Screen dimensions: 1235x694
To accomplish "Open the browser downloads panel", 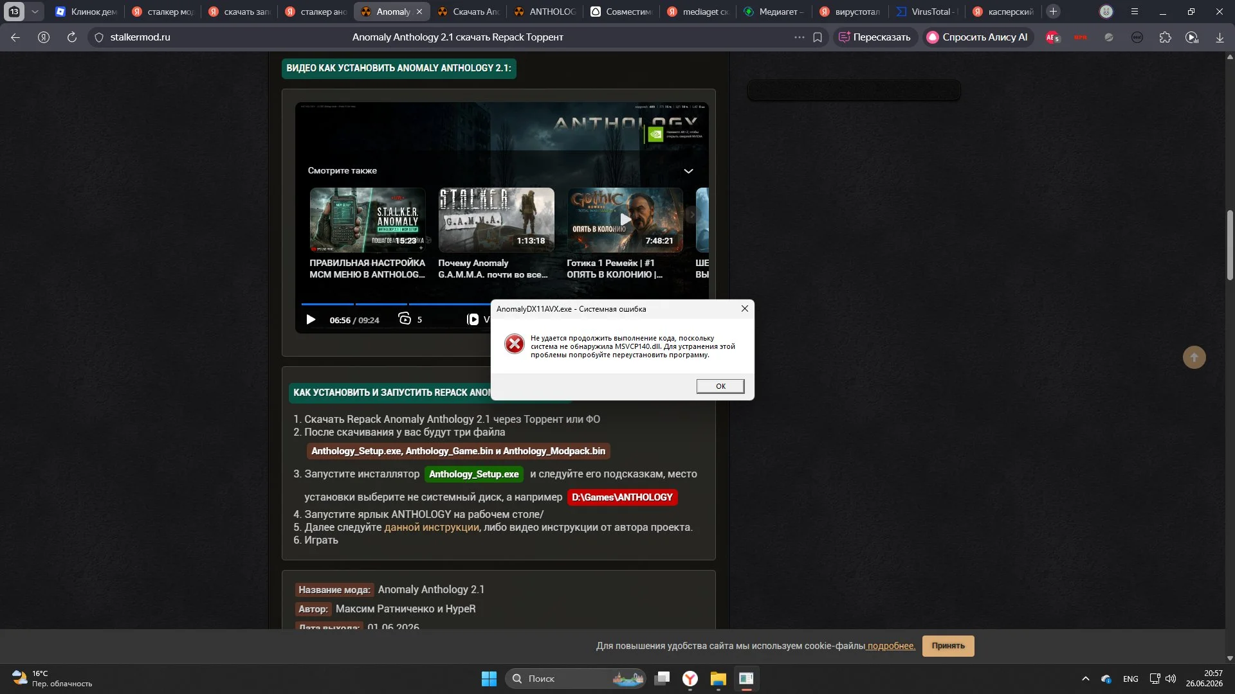I will tap(1220, 37).
